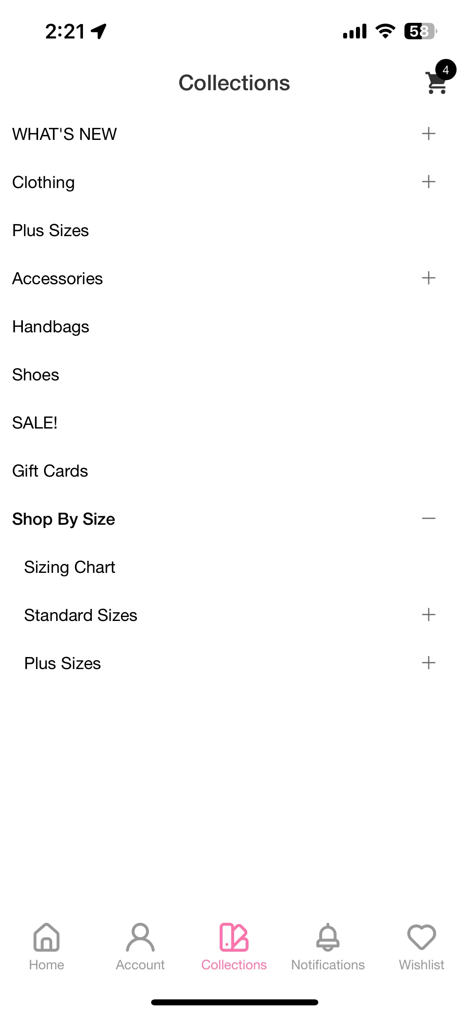Open the Shoes collection
This screenshot has height=1015, width=469.
(x=36, y=375)
